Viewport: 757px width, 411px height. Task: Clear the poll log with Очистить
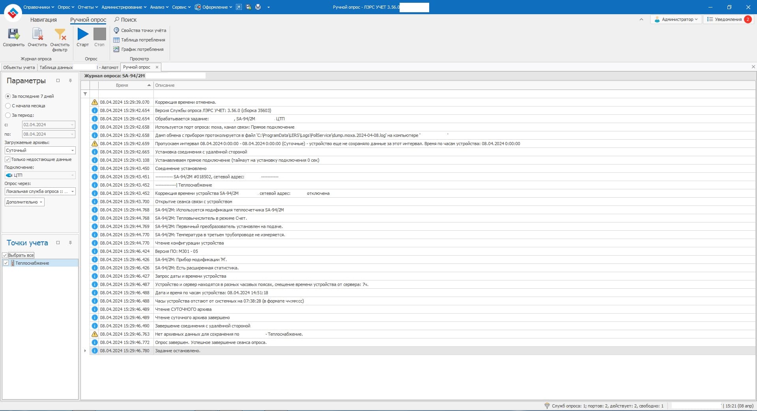point(37,35)
